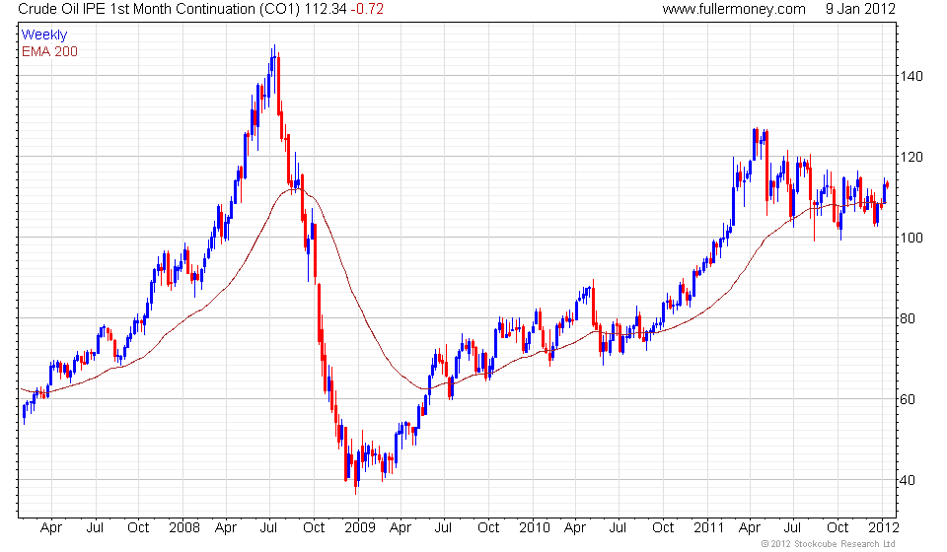Open the www.fullermoney.com website text
Viewport: 947px width, 552px height.
point(734,9)
